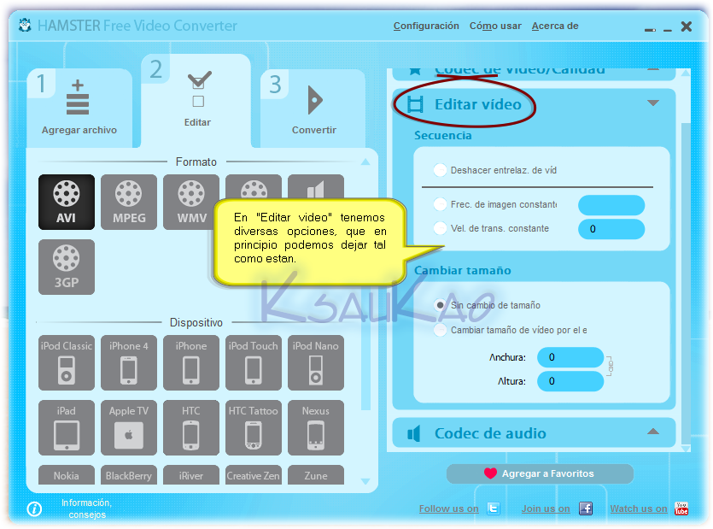Image resolution: width=713 pixels, height=529 pixels.
Task: Pick the 3GP format icon
Action: click(67, 267)
